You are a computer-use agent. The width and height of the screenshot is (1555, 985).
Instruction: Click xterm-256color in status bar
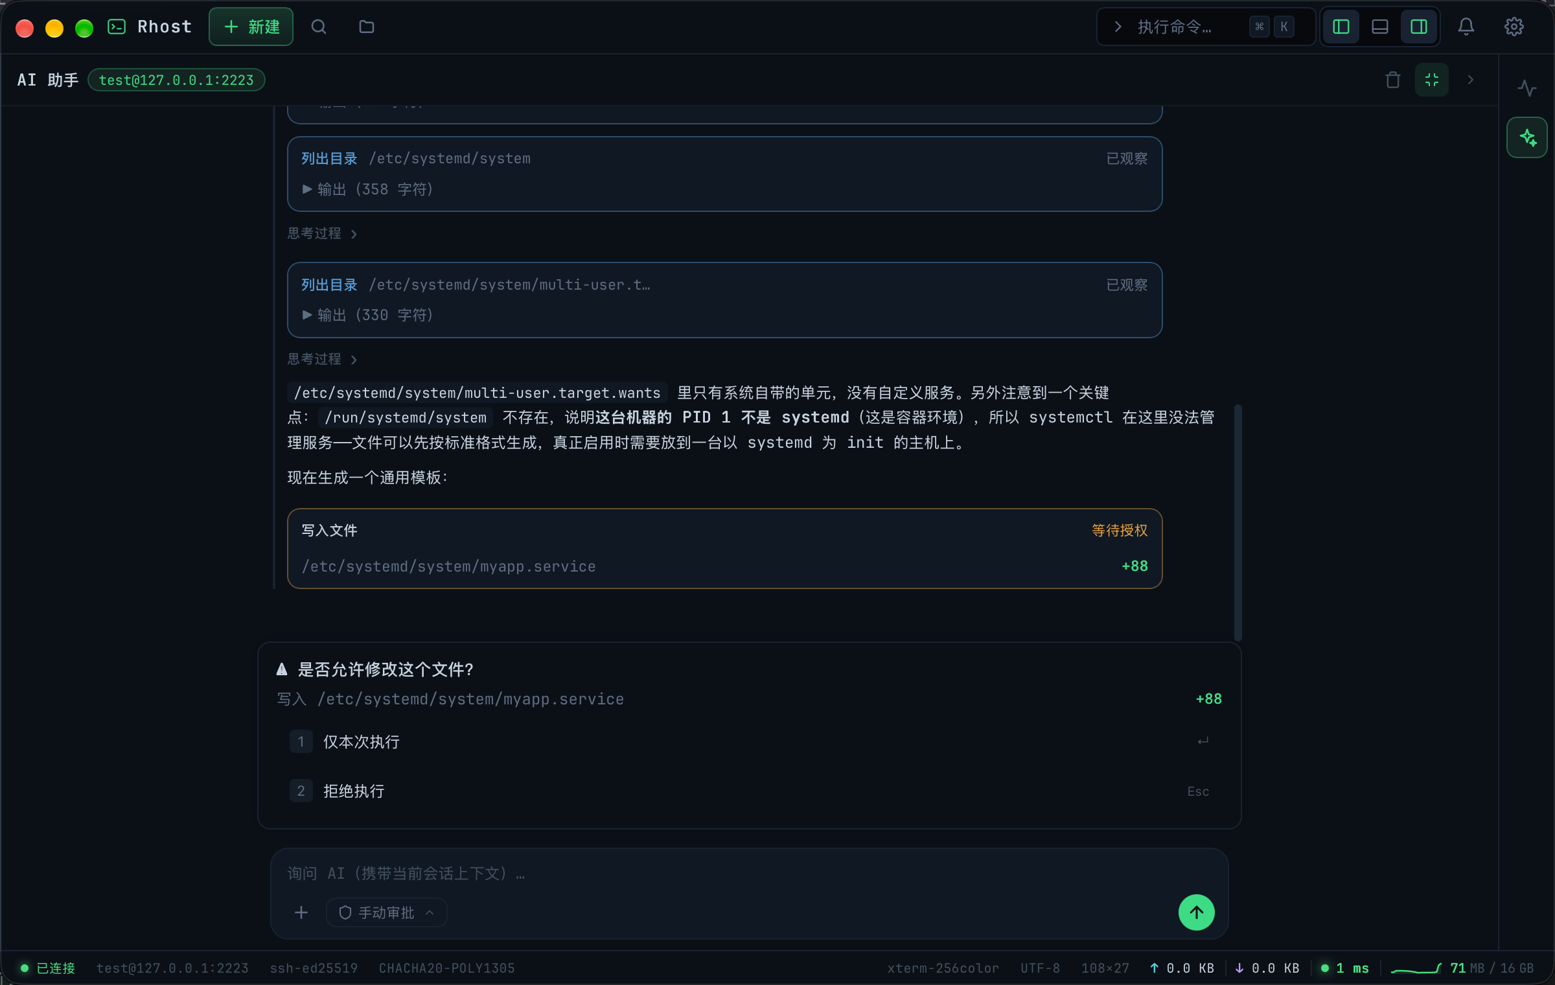[943, 968]
